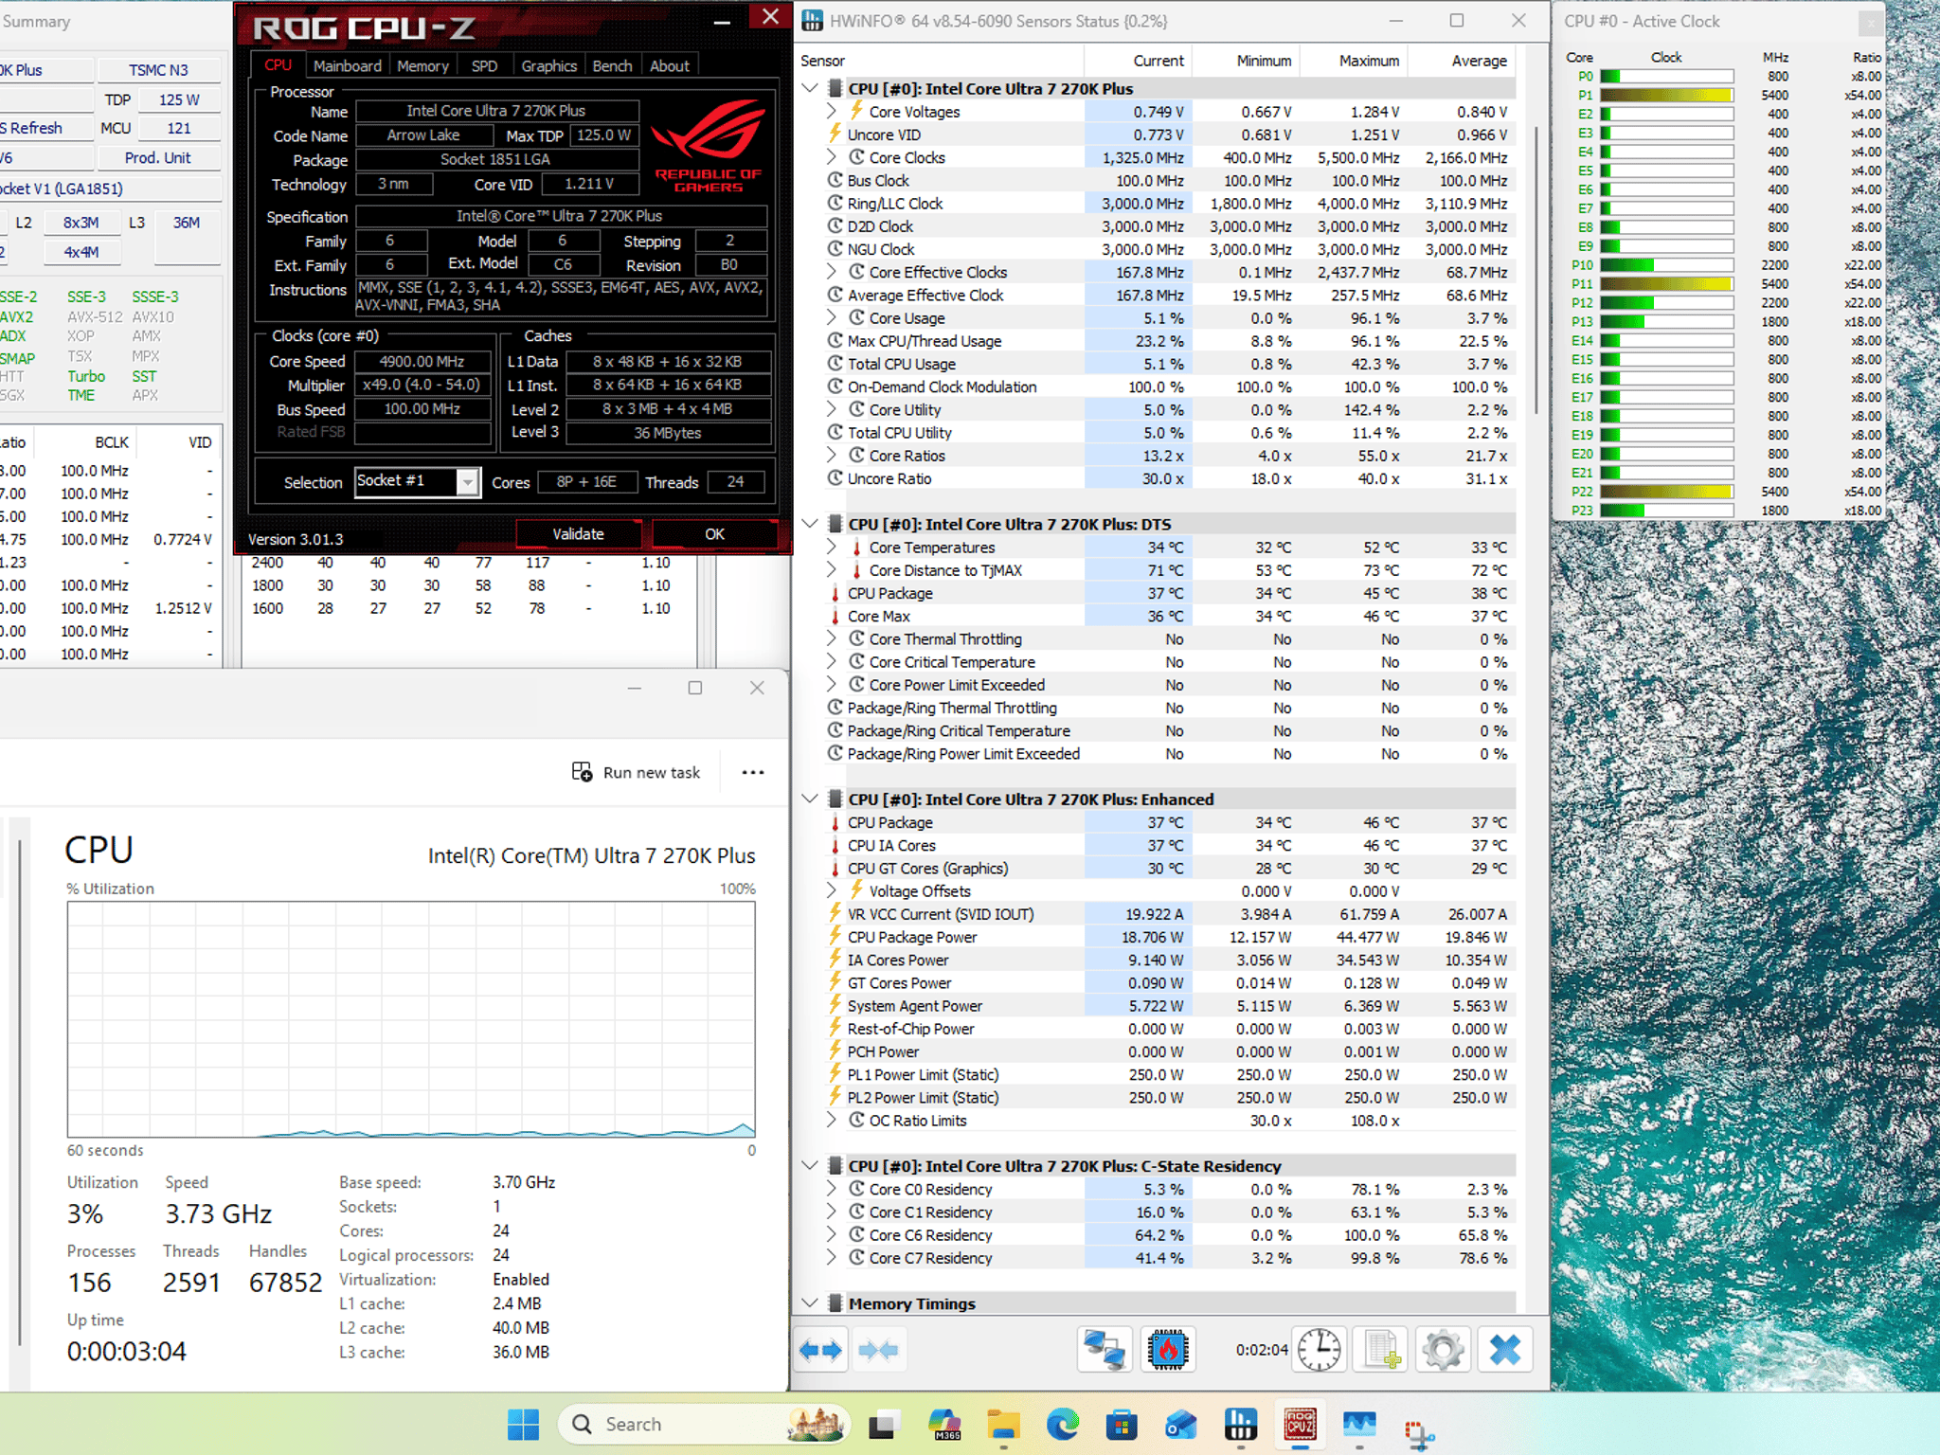This screenshot has width=1940, height=1455.
Task: Close HWiNFO sensors with blue X icon
Action: pyautogui.click(x=1504, y=1350)
